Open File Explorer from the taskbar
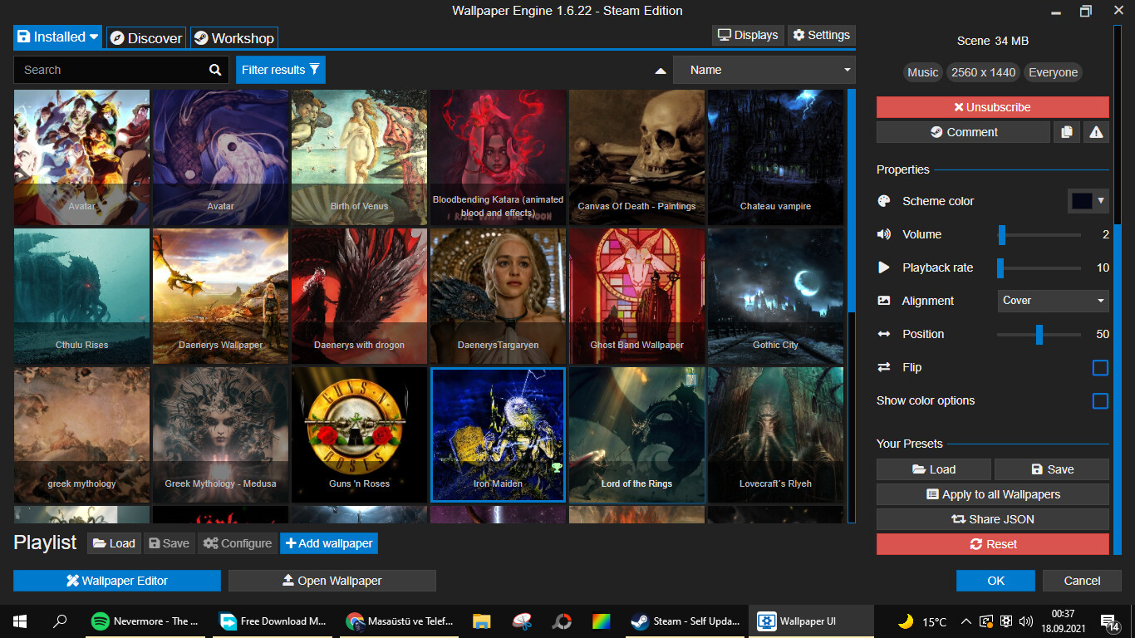Screen dimensions: 1135x638 481,621
